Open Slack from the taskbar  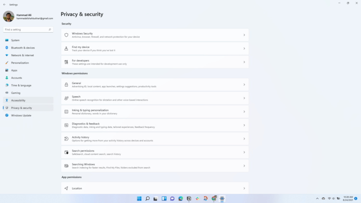click(x=197, y=198)
